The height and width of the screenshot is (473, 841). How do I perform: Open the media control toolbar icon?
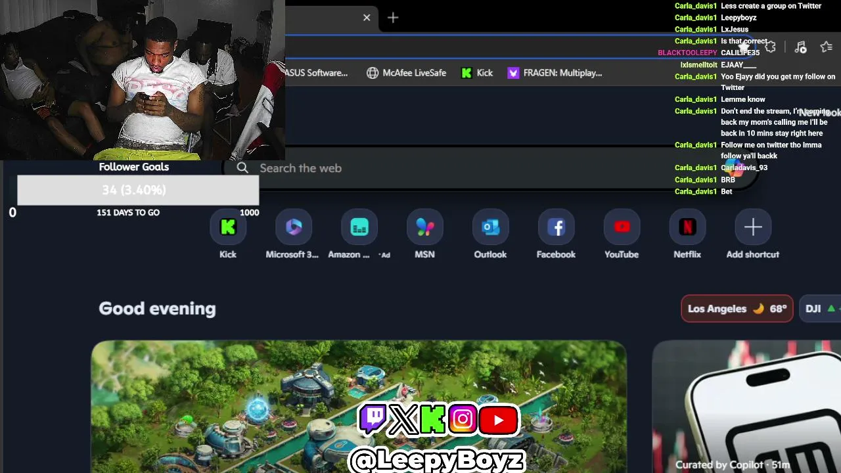[x=800, y=47]
